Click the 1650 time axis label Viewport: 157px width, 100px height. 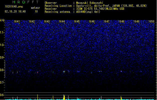(151, 21)
